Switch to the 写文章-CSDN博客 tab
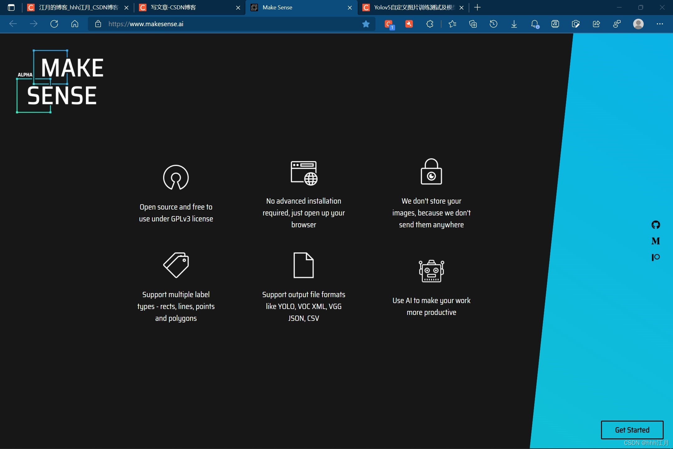Screen dimensions: 673x449 click(190, 7)
